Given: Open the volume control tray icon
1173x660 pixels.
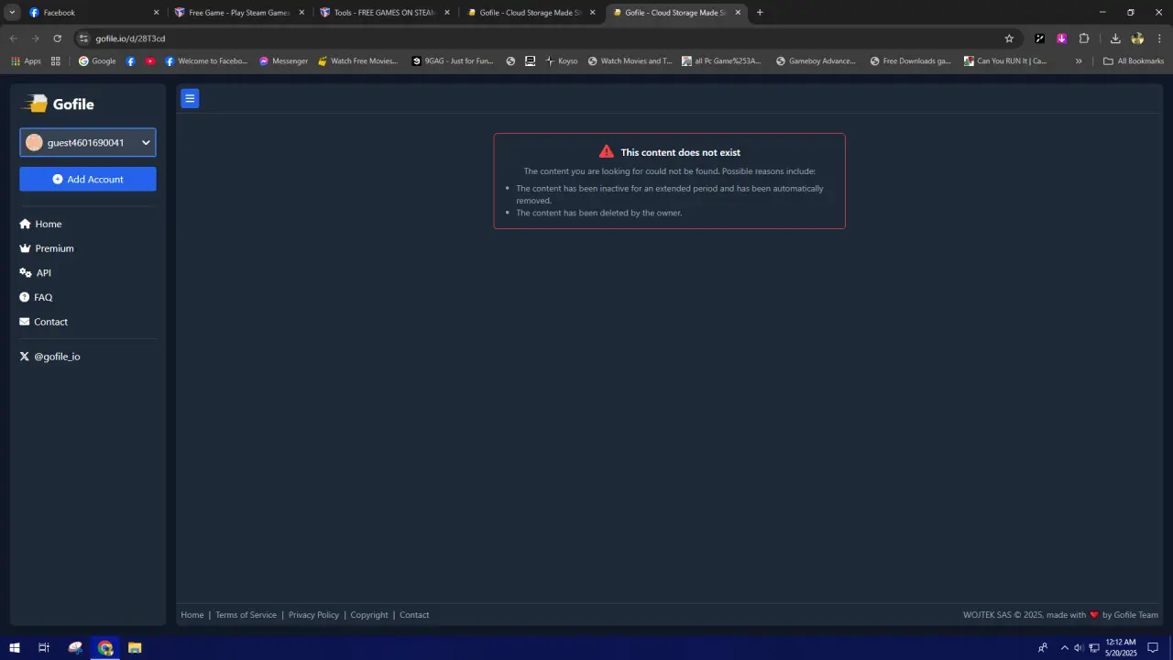Looking at the screenshot, I should [1079, 647].
